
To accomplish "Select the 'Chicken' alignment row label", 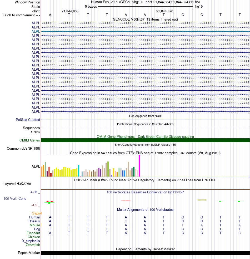I will 34,237.
